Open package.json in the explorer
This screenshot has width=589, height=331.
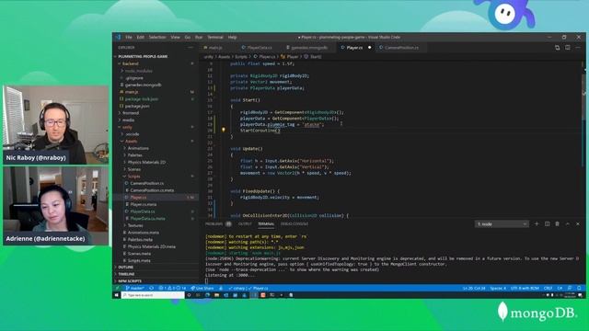pos(137,107)
